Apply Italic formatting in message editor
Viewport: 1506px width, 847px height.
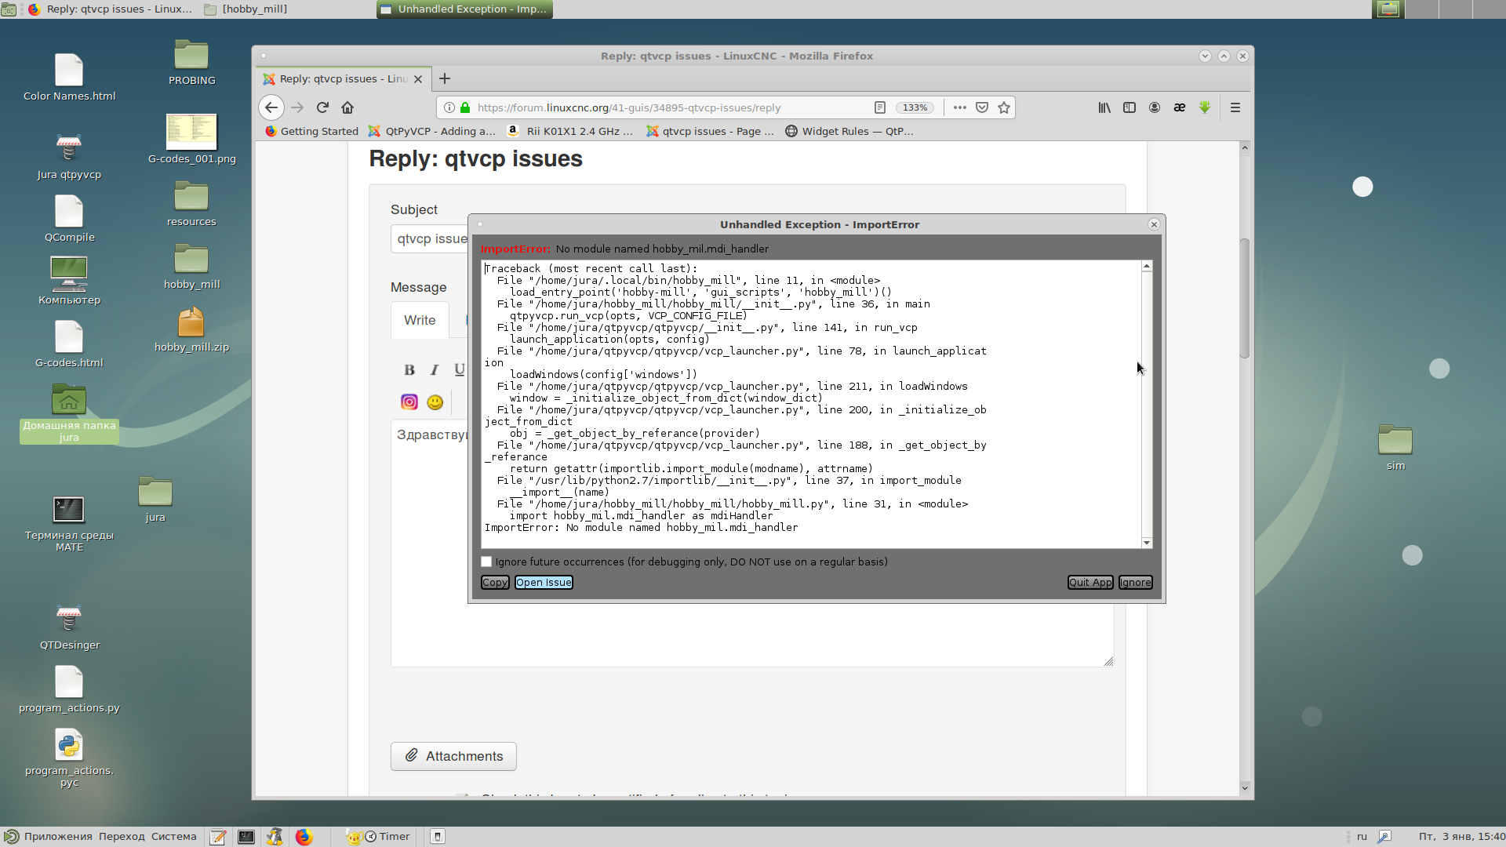tap(435, 369)
